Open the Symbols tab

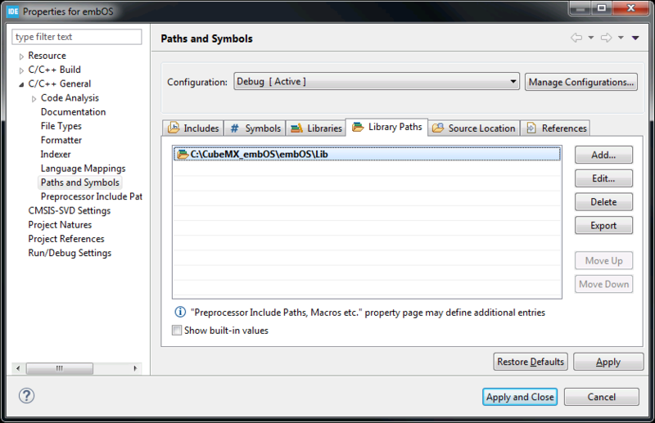(x=255, y=128)
